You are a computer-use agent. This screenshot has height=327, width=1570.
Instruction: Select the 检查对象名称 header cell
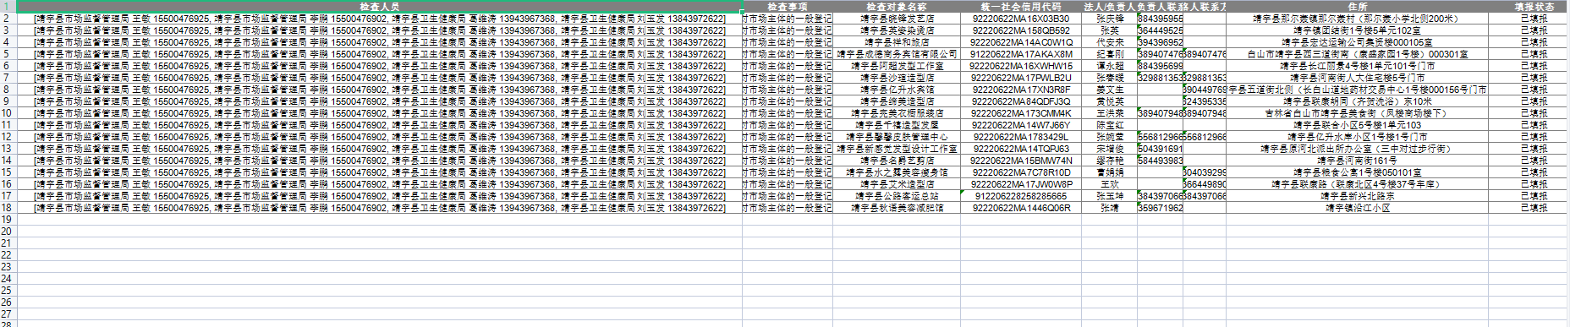point(897,6)
